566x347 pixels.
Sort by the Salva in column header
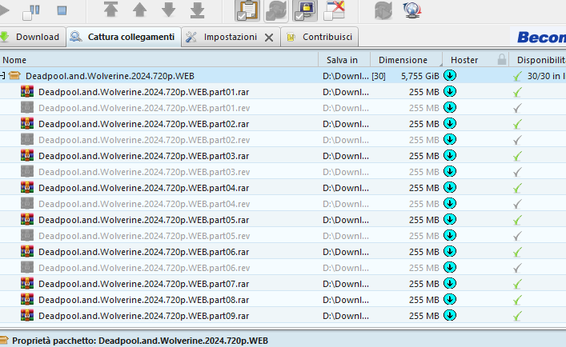[x=344, y=60]
